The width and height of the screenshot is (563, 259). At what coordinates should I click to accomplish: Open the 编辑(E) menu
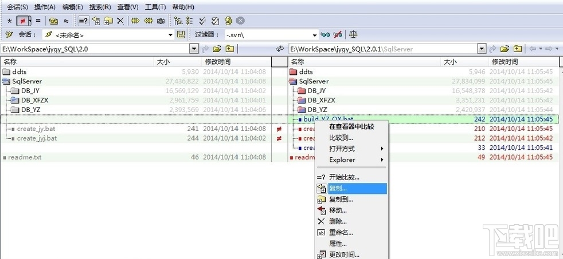click(x=72, y=7)
